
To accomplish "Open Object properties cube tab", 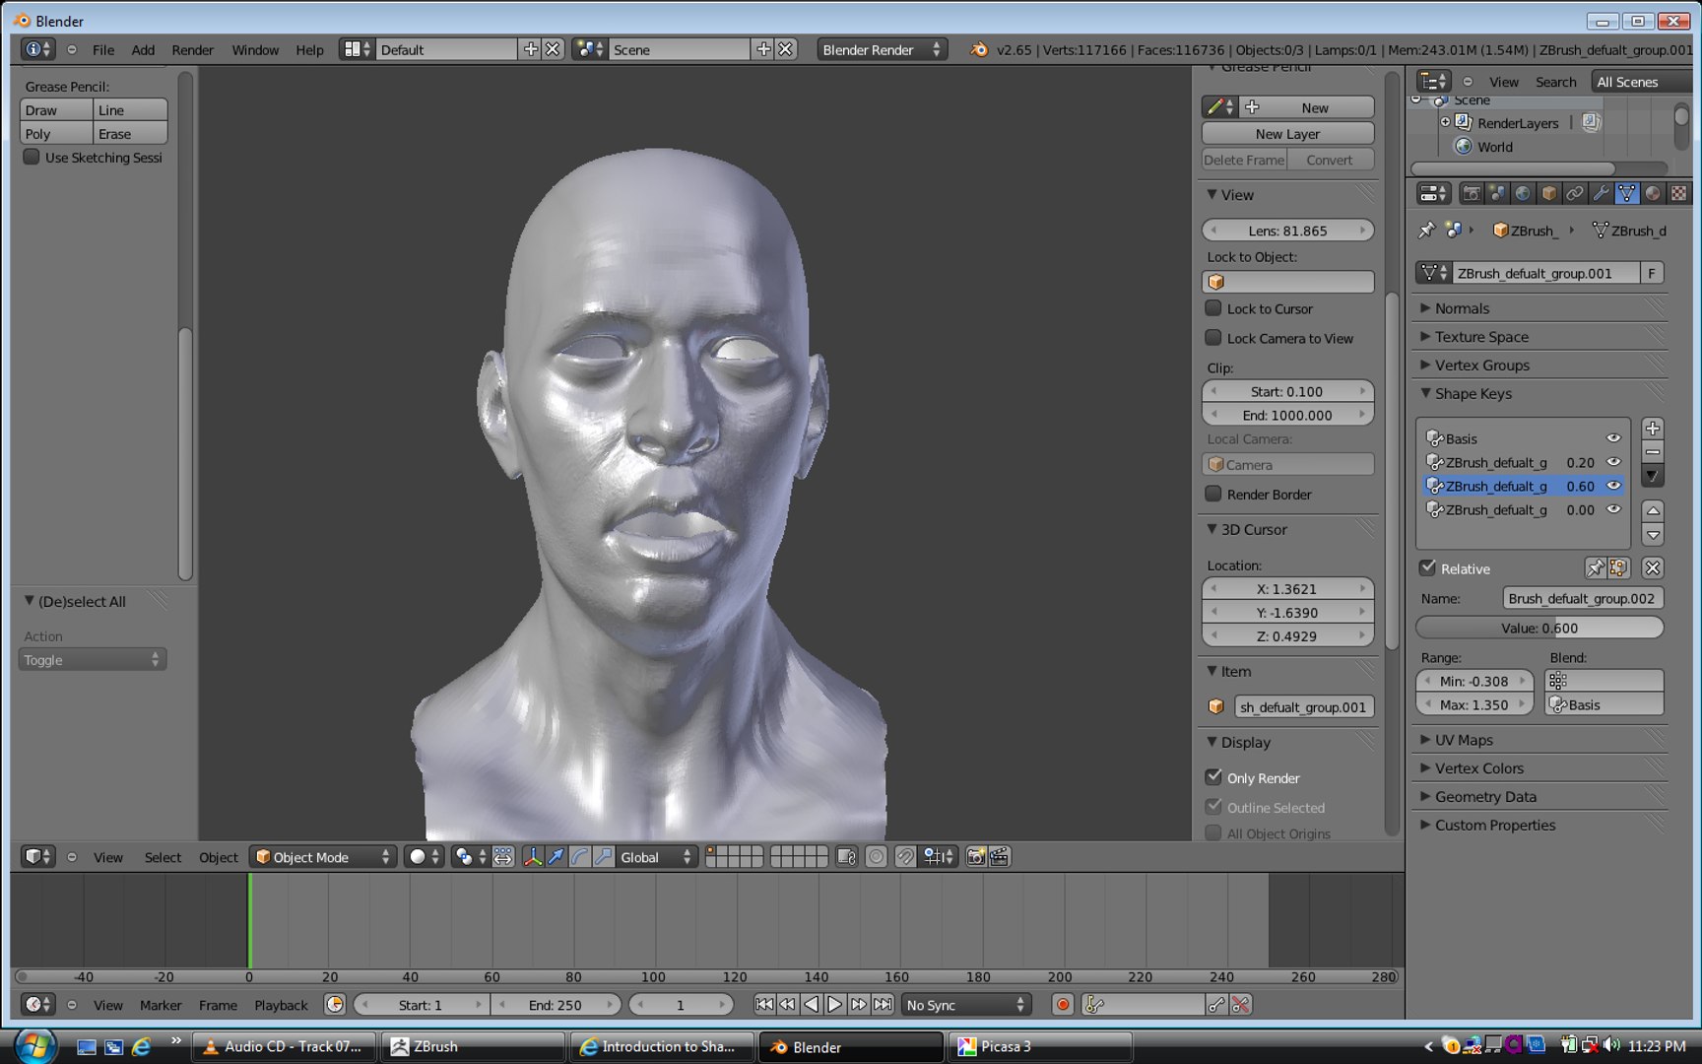I will coord(1548,193).
